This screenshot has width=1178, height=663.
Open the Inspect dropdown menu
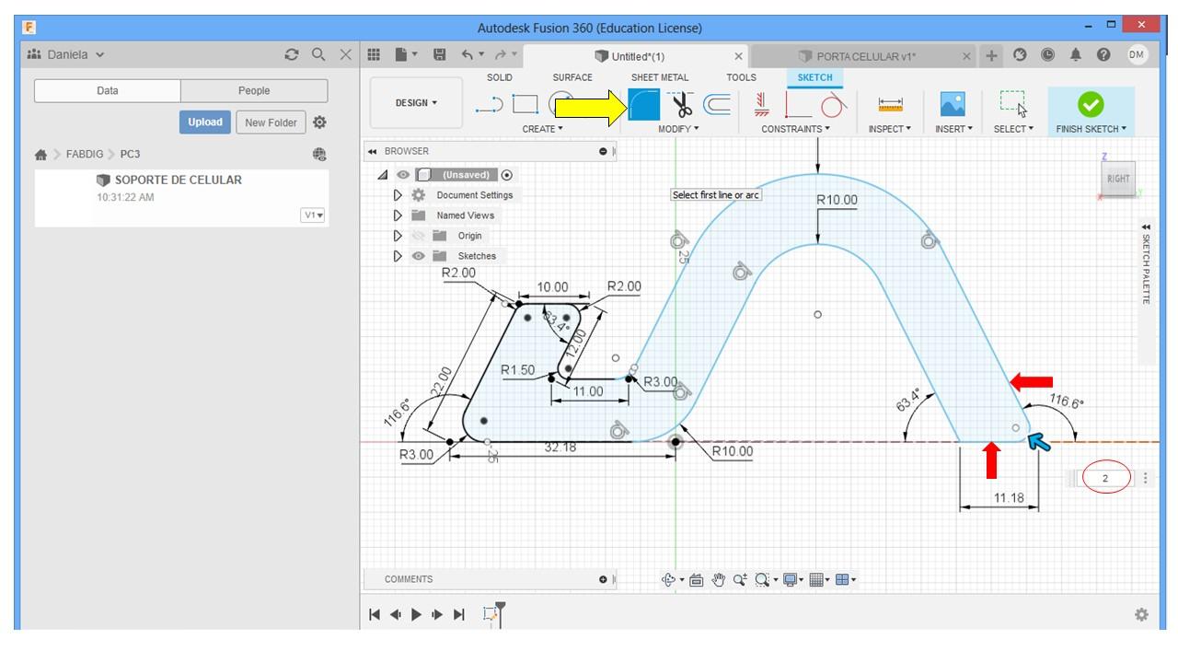[890, 129]
